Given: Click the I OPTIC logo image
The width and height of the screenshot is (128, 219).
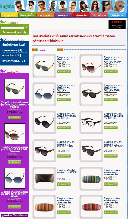Looking at the screenshot, I should click(x=117, y=25).
